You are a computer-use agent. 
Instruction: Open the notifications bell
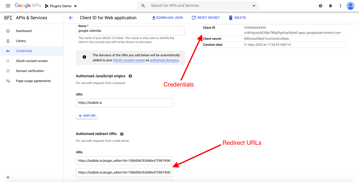331,6
